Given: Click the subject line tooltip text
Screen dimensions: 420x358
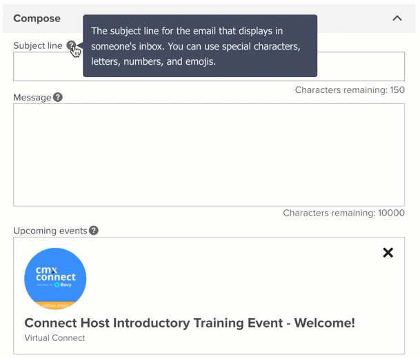Looking at the screenshot, I should pos(196,46).
